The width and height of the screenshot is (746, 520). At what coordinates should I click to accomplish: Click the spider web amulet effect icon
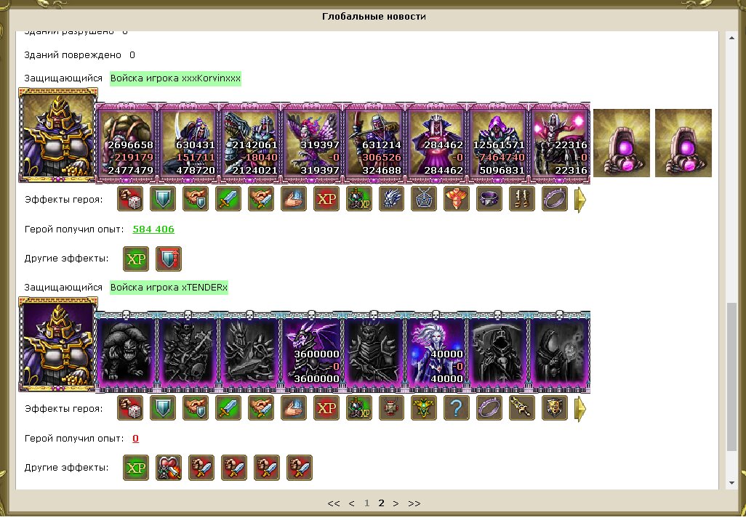(424, 199)
